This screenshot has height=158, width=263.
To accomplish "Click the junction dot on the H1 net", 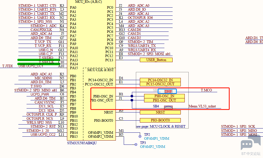I will click(x=132, y=96).
